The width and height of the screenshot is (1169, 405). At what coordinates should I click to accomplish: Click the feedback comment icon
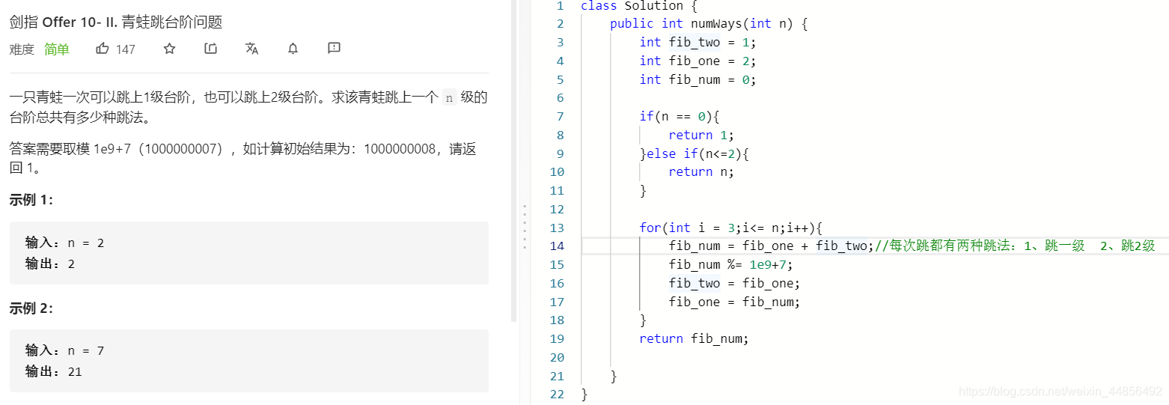click(x=334, y=49)
